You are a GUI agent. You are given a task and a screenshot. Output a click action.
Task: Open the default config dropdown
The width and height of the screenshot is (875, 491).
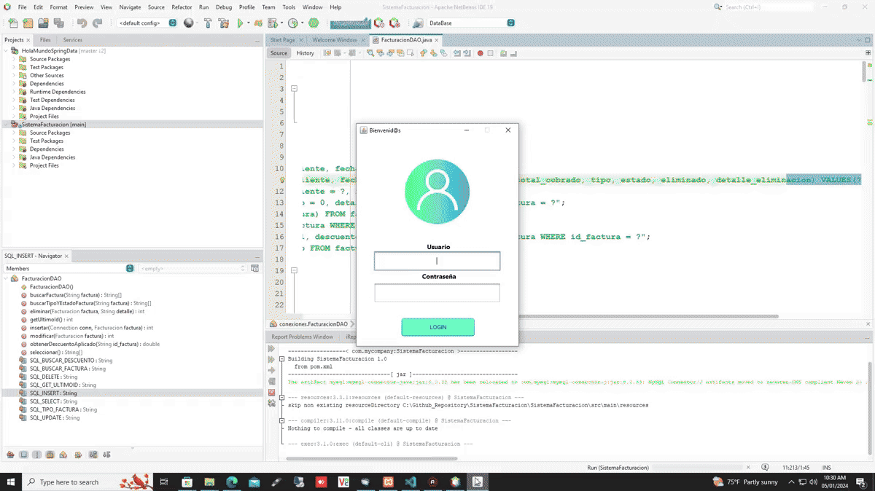click(172, 23)
